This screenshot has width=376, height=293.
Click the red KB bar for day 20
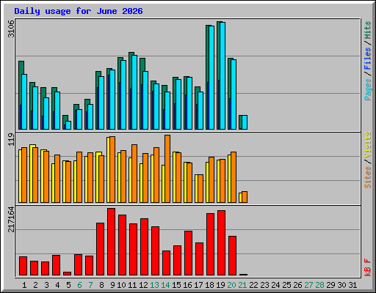(232, 256)
